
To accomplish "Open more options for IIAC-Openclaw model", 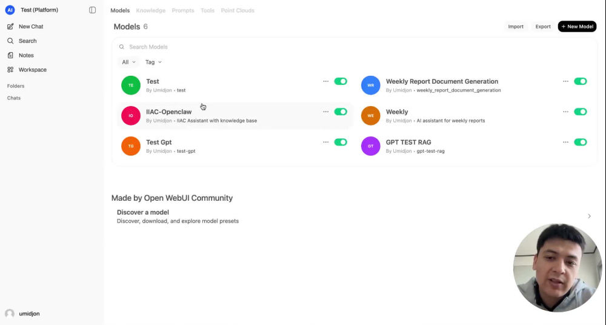I will (x=326, y=112).
